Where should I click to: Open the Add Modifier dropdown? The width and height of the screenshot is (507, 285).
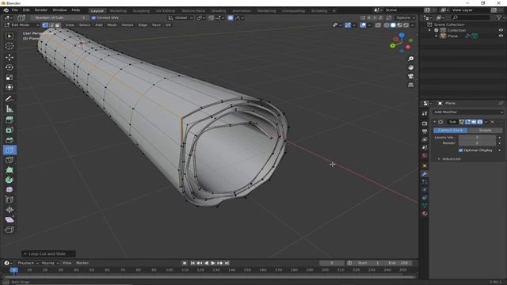click(x=468, y=112)
